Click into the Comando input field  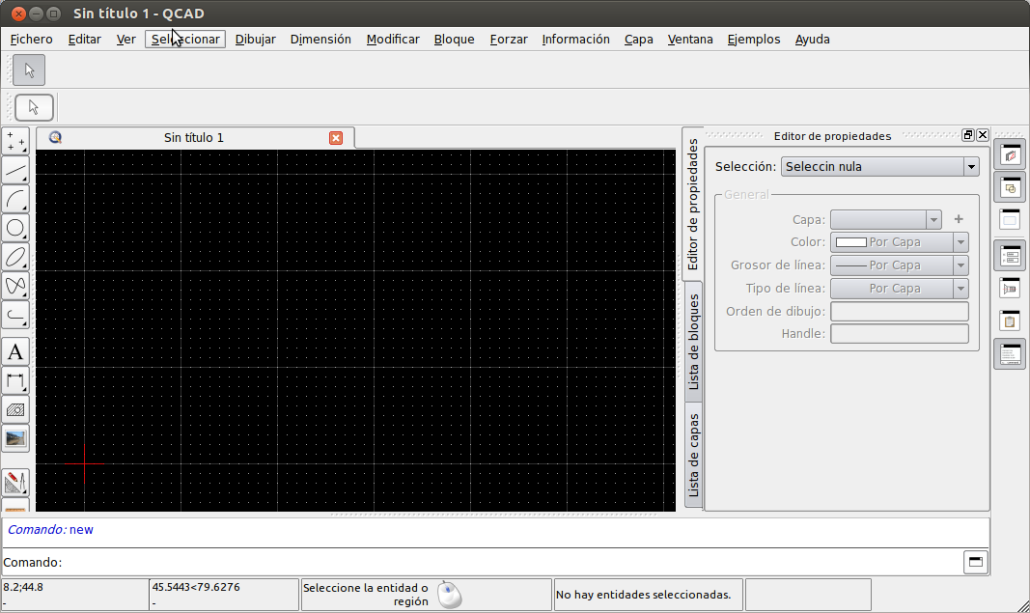pos(513,563)
